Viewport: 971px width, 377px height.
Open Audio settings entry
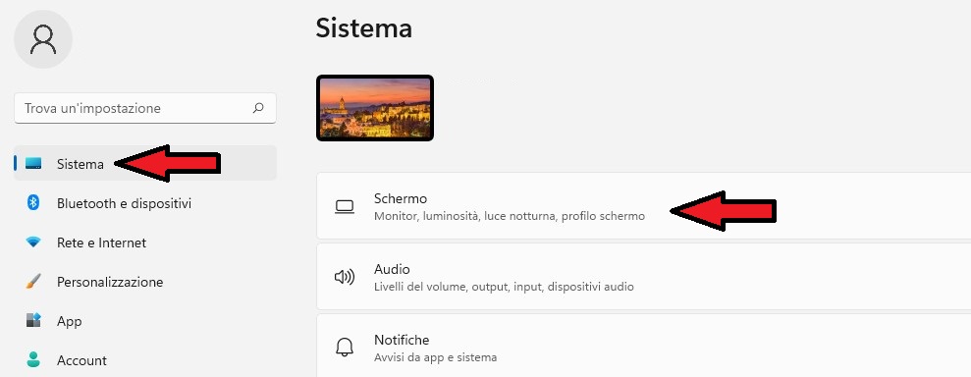coord(643,277)
